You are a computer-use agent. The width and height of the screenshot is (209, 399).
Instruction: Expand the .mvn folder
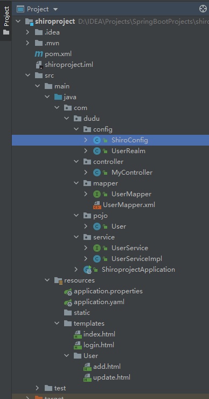point(27,43)
